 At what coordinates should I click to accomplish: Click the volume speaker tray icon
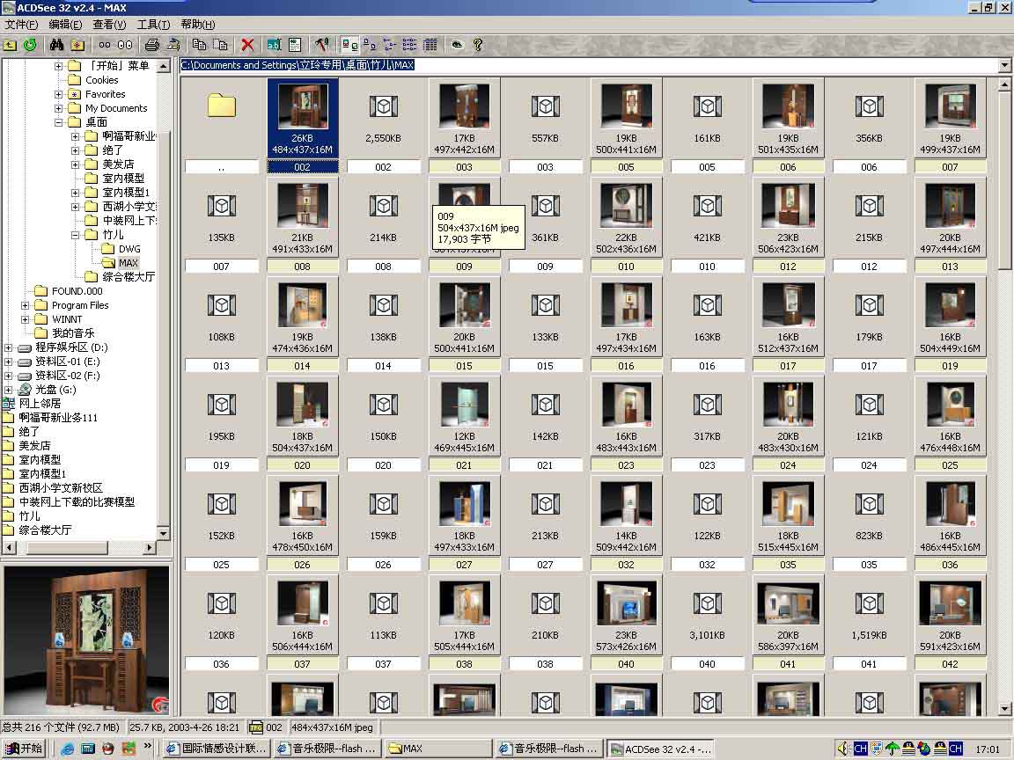842,749
